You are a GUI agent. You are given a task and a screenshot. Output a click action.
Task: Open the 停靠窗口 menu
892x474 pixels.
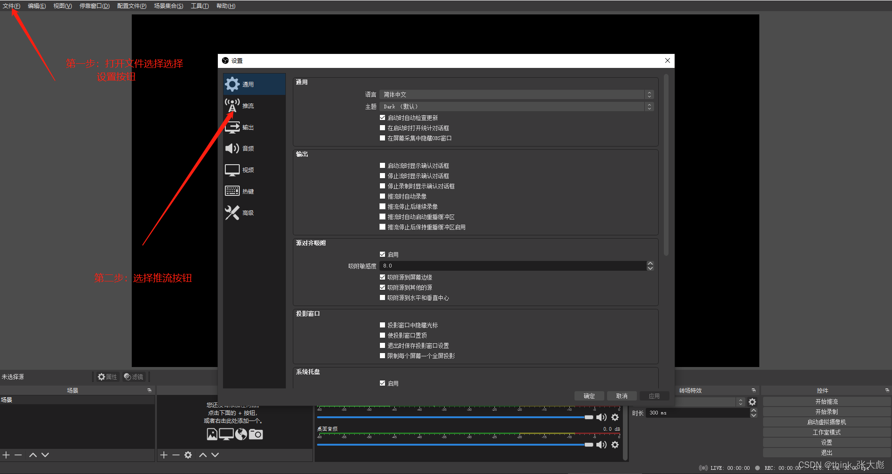[x=95, y=6]
